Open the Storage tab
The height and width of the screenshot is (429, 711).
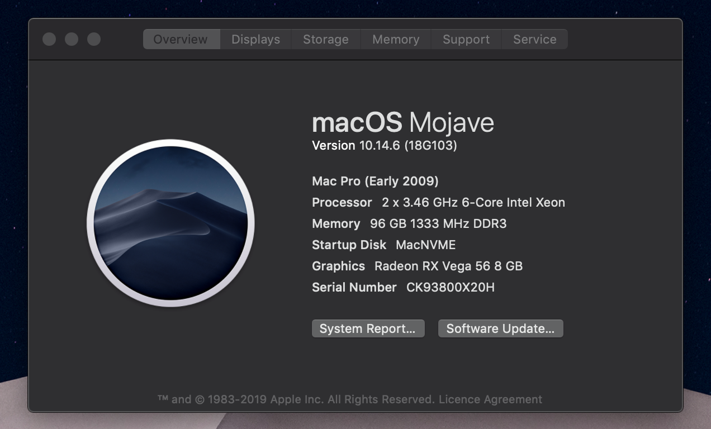[326, 39]
